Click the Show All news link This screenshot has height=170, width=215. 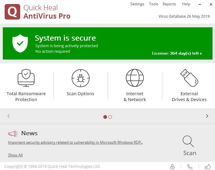[x=15, y=155]
